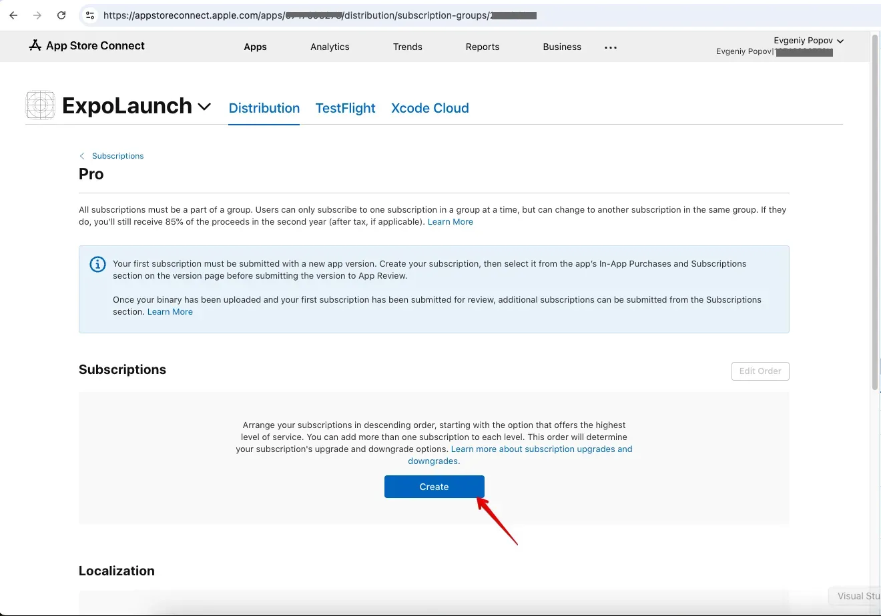Click the Edit Order button
881x616 pixels.
760,371
